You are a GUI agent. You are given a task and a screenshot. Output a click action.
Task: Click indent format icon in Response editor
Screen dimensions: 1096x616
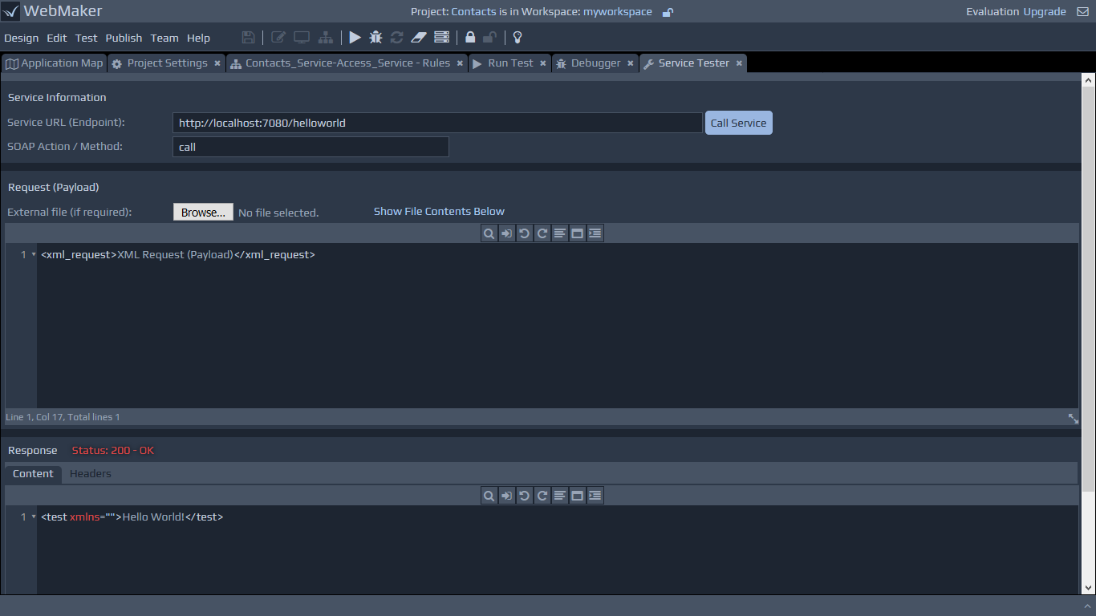tap(595, 496)
